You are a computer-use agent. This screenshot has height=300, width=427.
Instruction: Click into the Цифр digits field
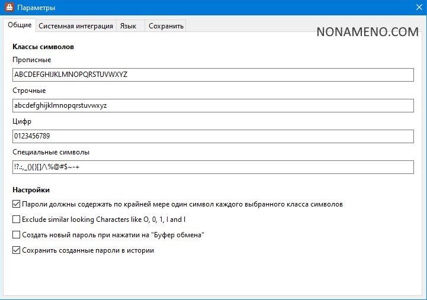point(213,136)
